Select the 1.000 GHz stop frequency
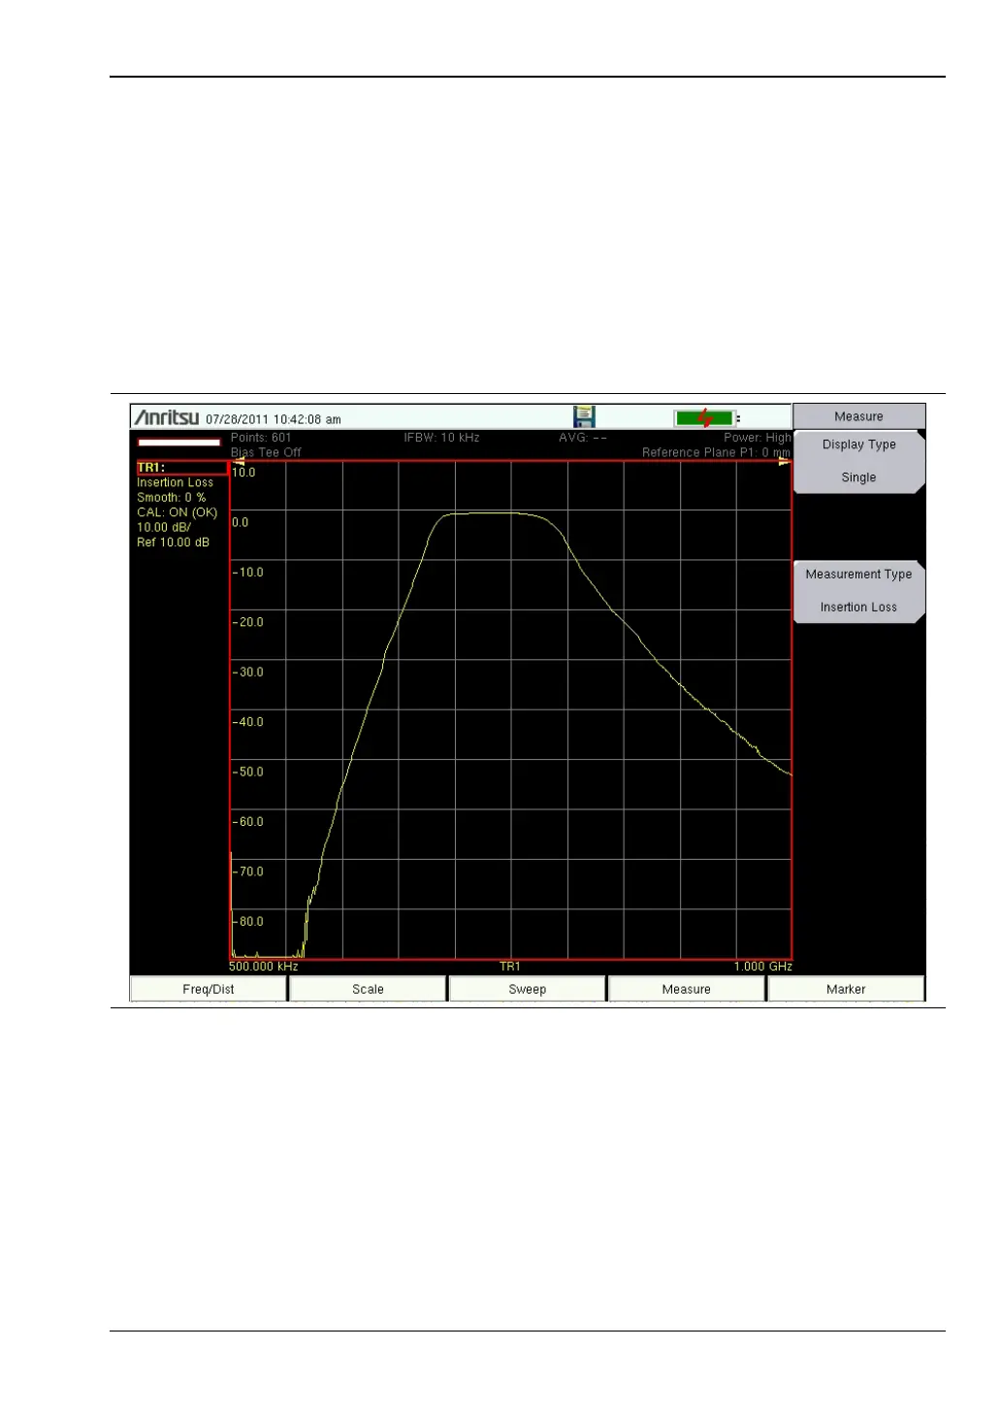The height and width of the screenshot is (1414, 1001). (762, 967)
